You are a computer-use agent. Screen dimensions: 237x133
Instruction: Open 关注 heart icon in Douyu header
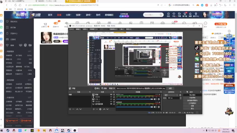[x=174, y=14]
